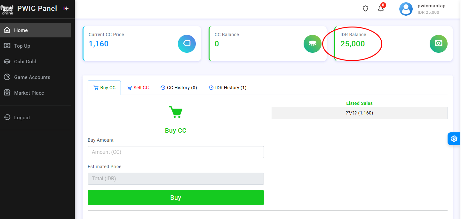Open the Top Up page

[x=22, y=46]
